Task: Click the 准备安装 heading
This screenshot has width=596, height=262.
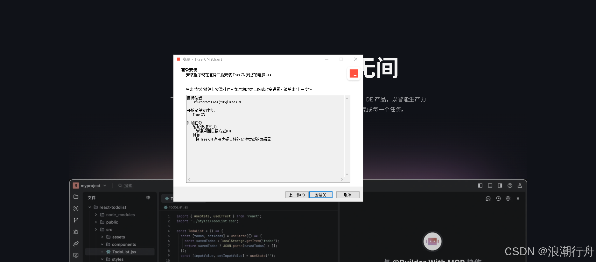Action: [189, 70]
